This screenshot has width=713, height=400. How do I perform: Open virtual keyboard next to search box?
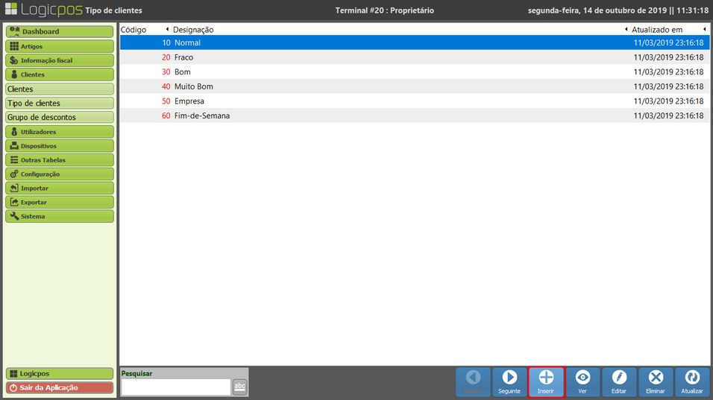click(x=239, y=387)
